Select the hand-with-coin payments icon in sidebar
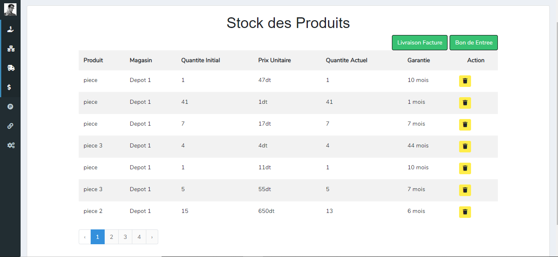This screenshot has width=558, height=257. click(x=11, y=29)
